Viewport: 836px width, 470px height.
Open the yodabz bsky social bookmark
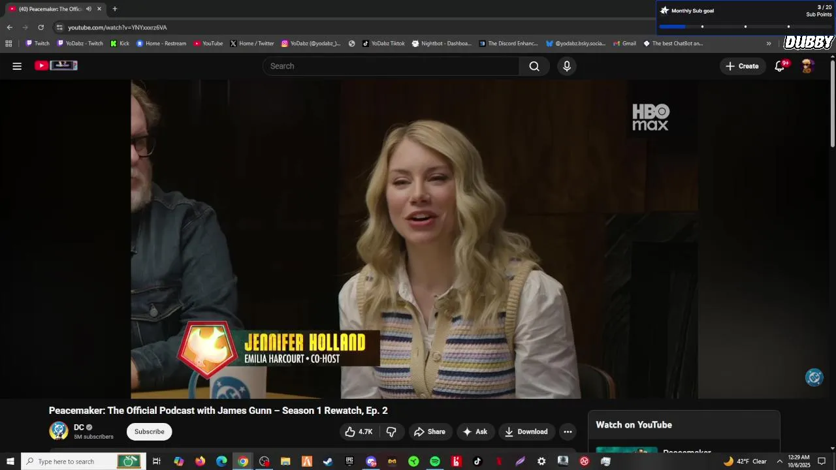click(575, 44)
